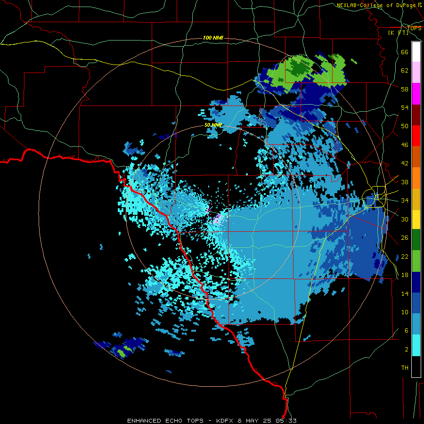Click the 14 legend value
This screenshot has width=424, height=424.
405,294
